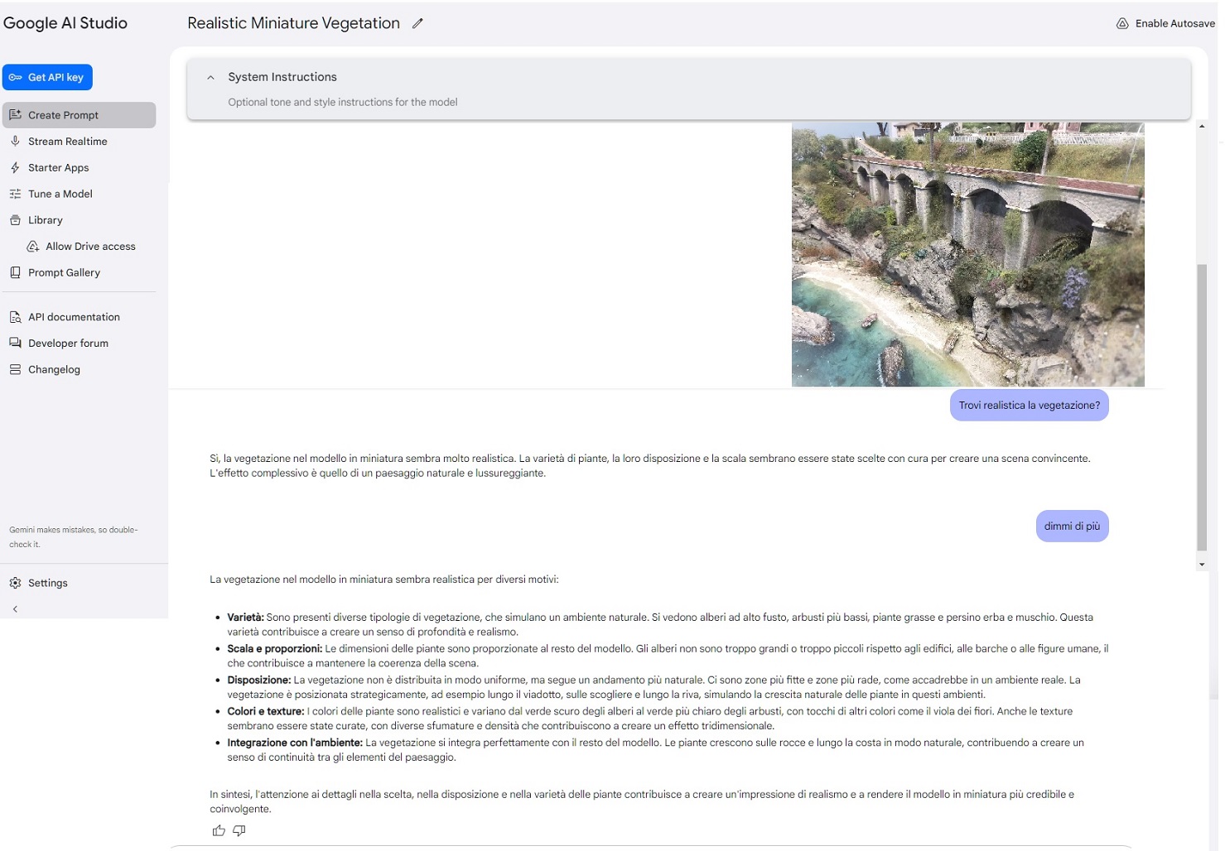Viewport: 1225px width, 851px height.
Task: Click the thumbs up icon under response
Action: click(x=219, y=830)
